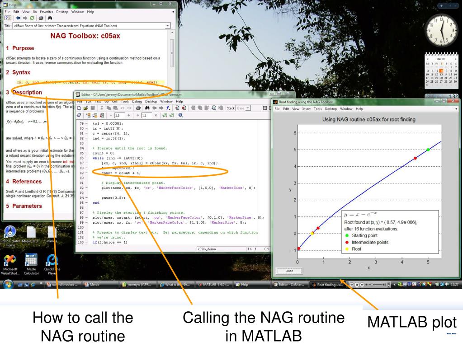
Task: Click binoculars find icon in Editor toolbar
Action: (147, 108)
